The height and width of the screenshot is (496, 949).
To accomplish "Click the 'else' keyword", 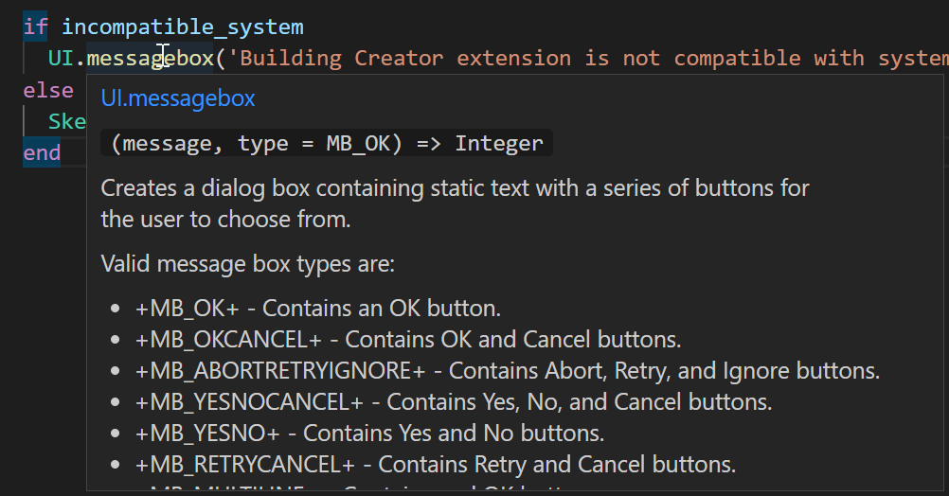I will click(48, 90).
